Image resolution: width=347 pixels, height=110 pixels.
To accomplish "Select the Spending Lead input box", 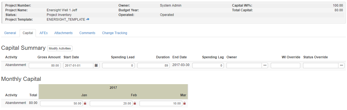I will click(x=118, y=65).
